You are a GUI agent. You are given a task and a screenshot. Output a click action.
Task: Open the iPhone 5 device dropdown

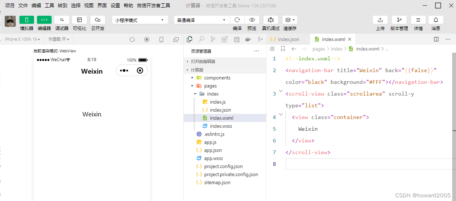tap(22, 39)
